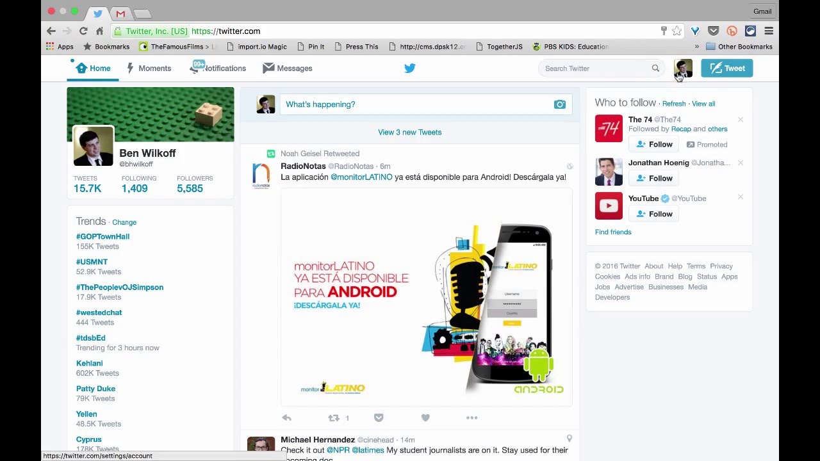Open the #USMNT trend
This screenshot has height=461, width=820.
click(x=92, y=262)
